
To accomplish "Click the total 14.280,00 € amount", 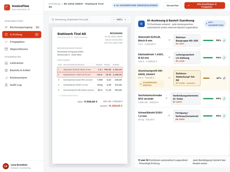I will [x=115, y=106].
